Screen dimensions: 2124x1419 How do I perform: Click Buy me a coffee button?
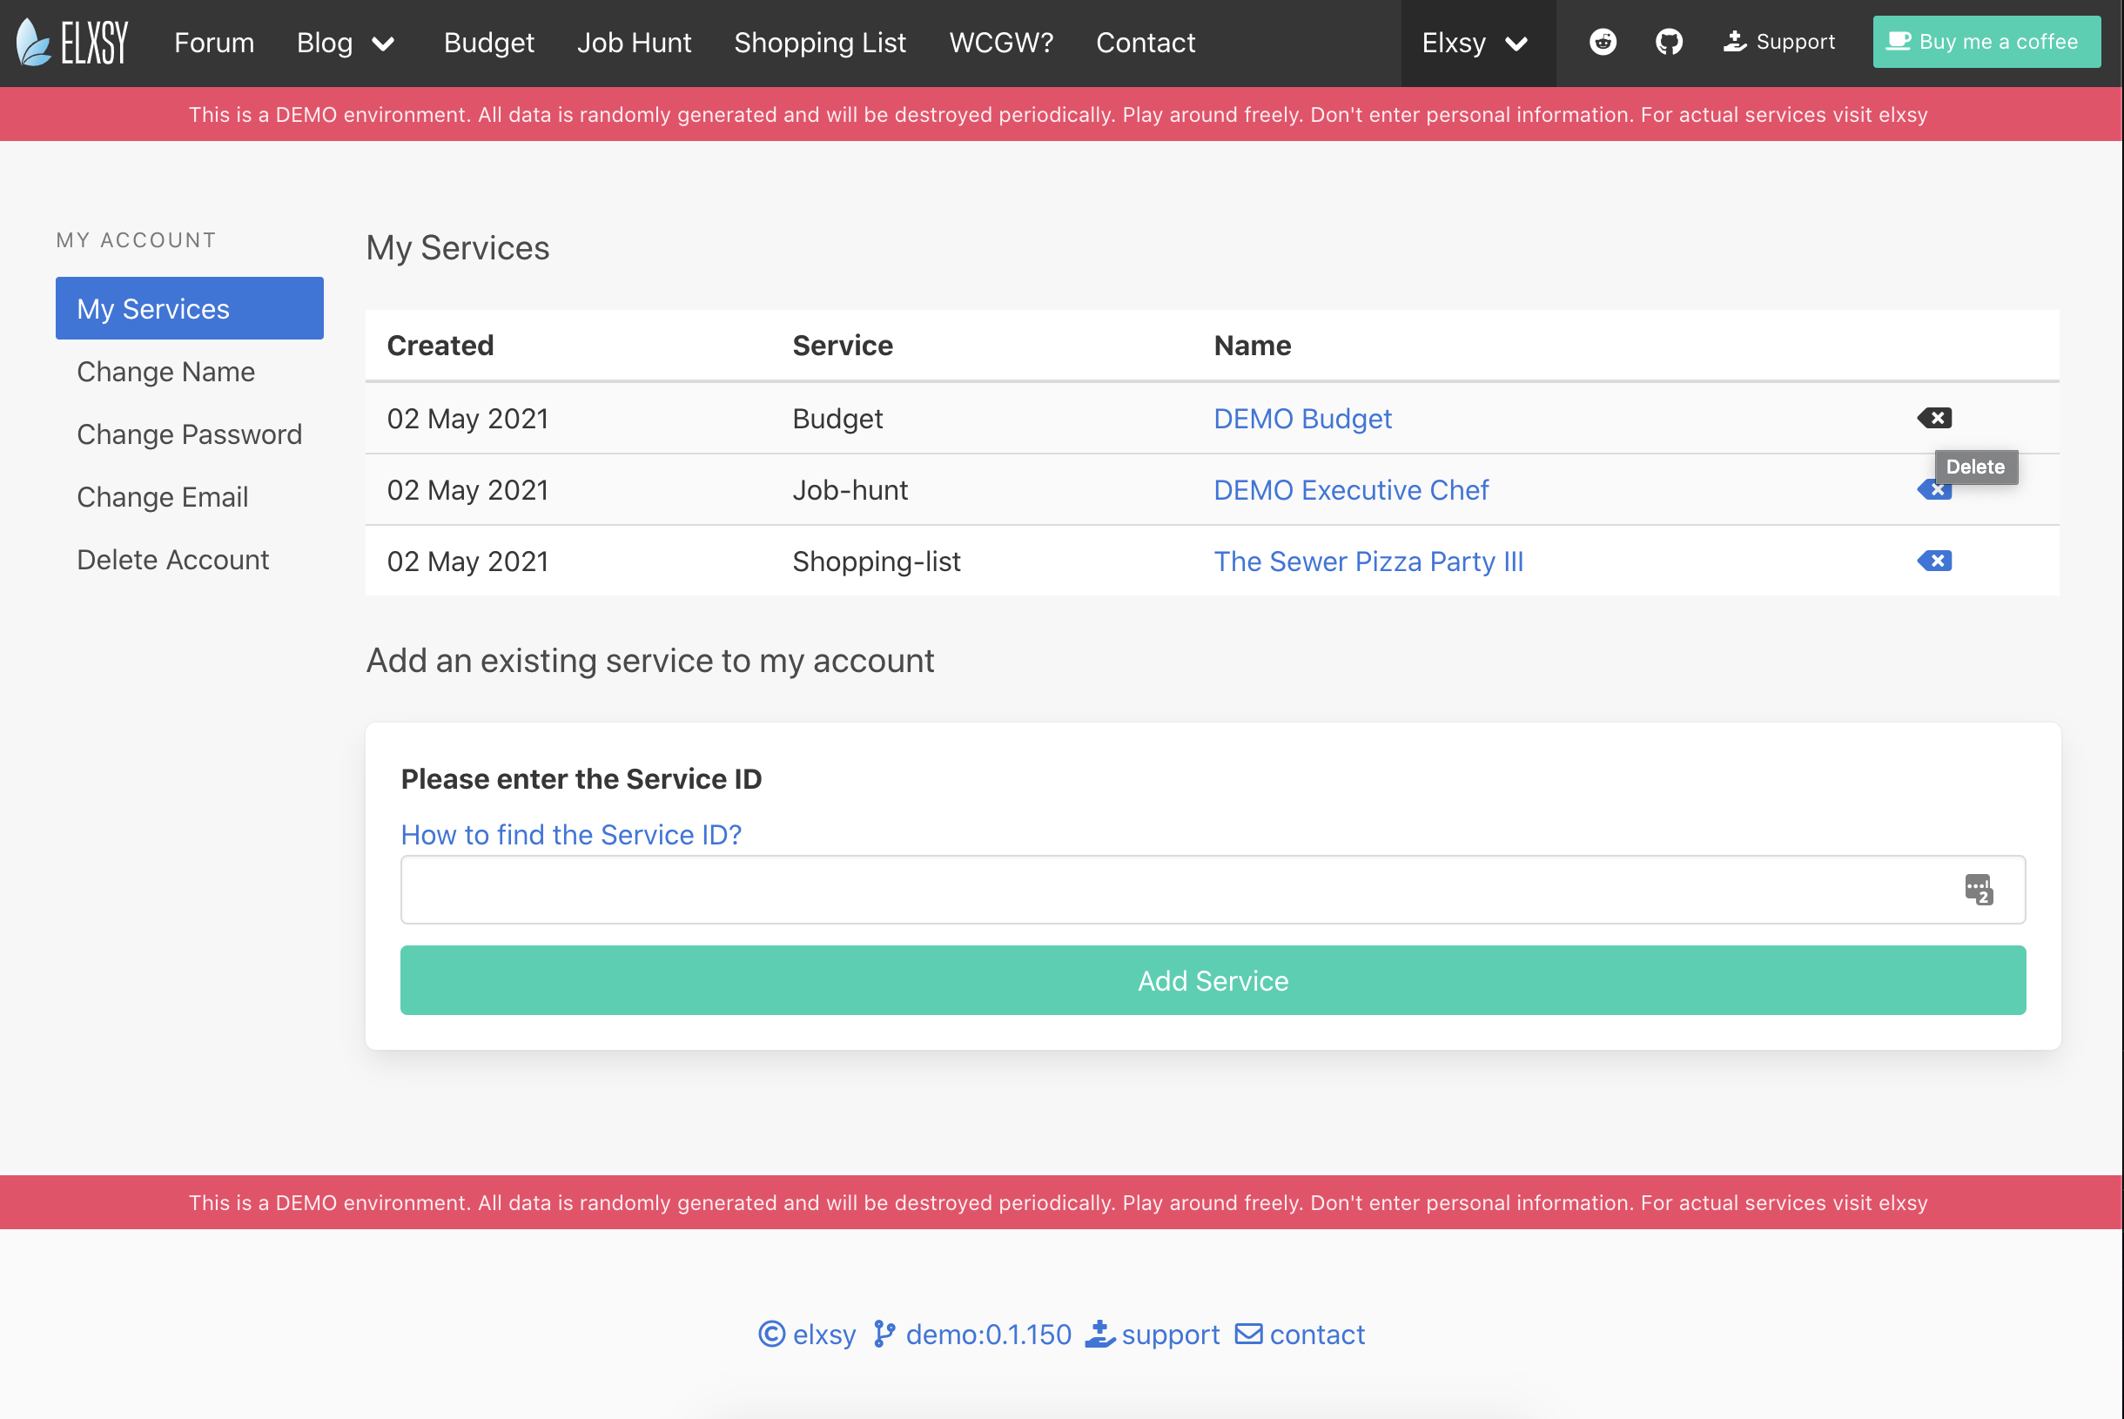click(1986, 42)
